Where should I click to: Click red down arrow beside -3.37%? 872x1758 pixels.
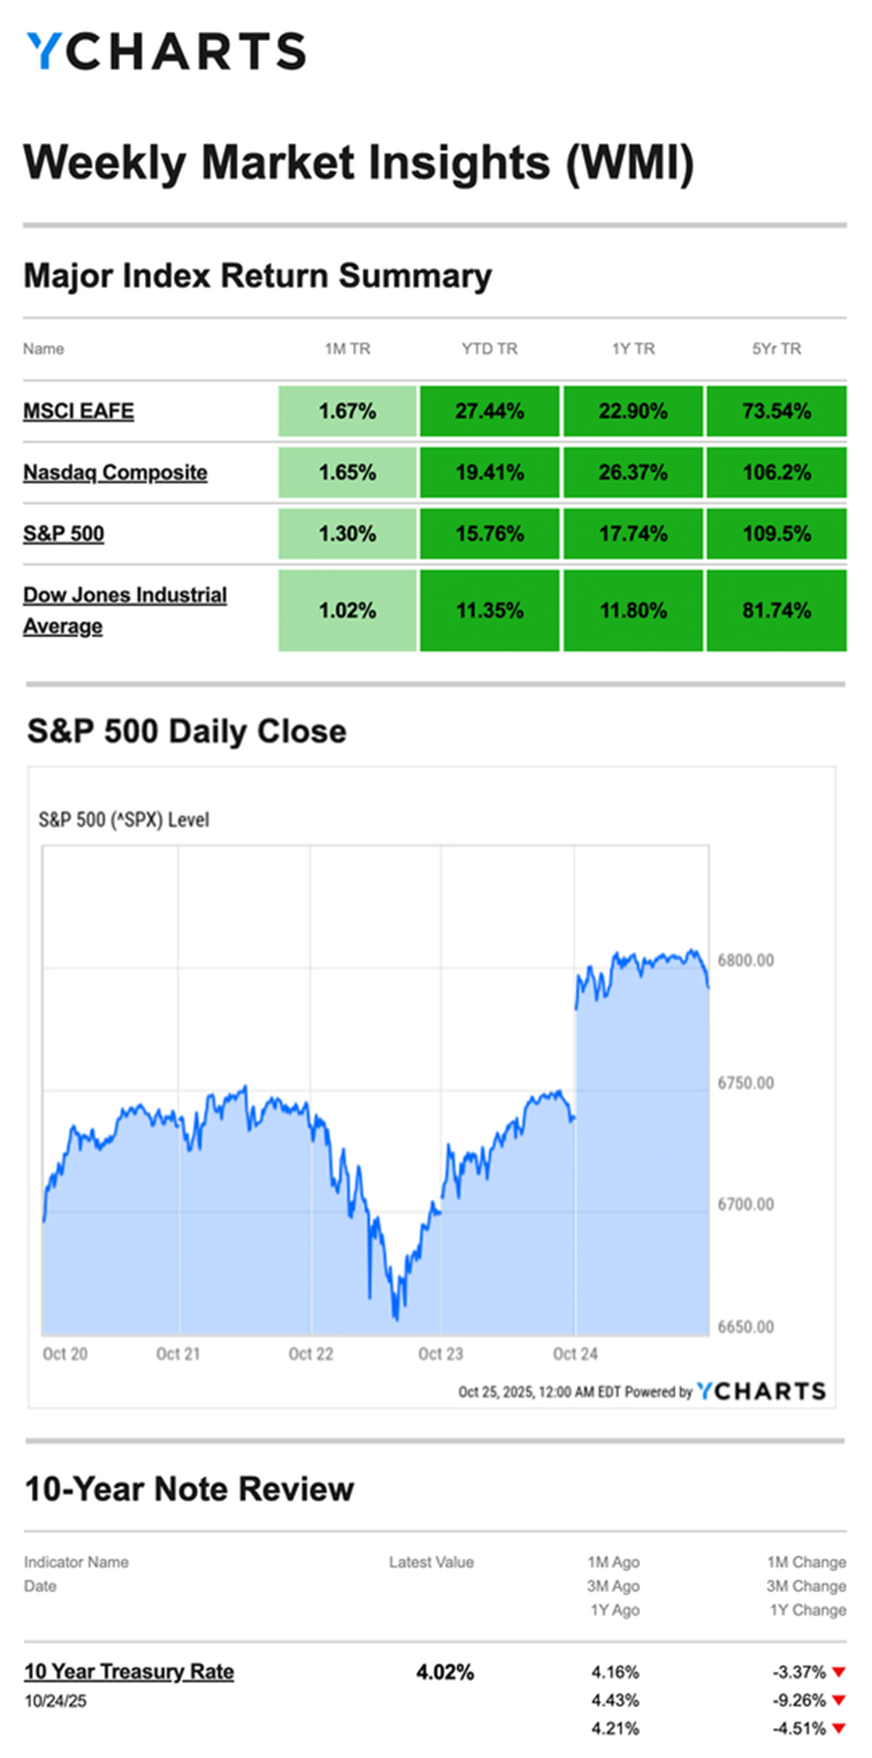point(838,1672)
